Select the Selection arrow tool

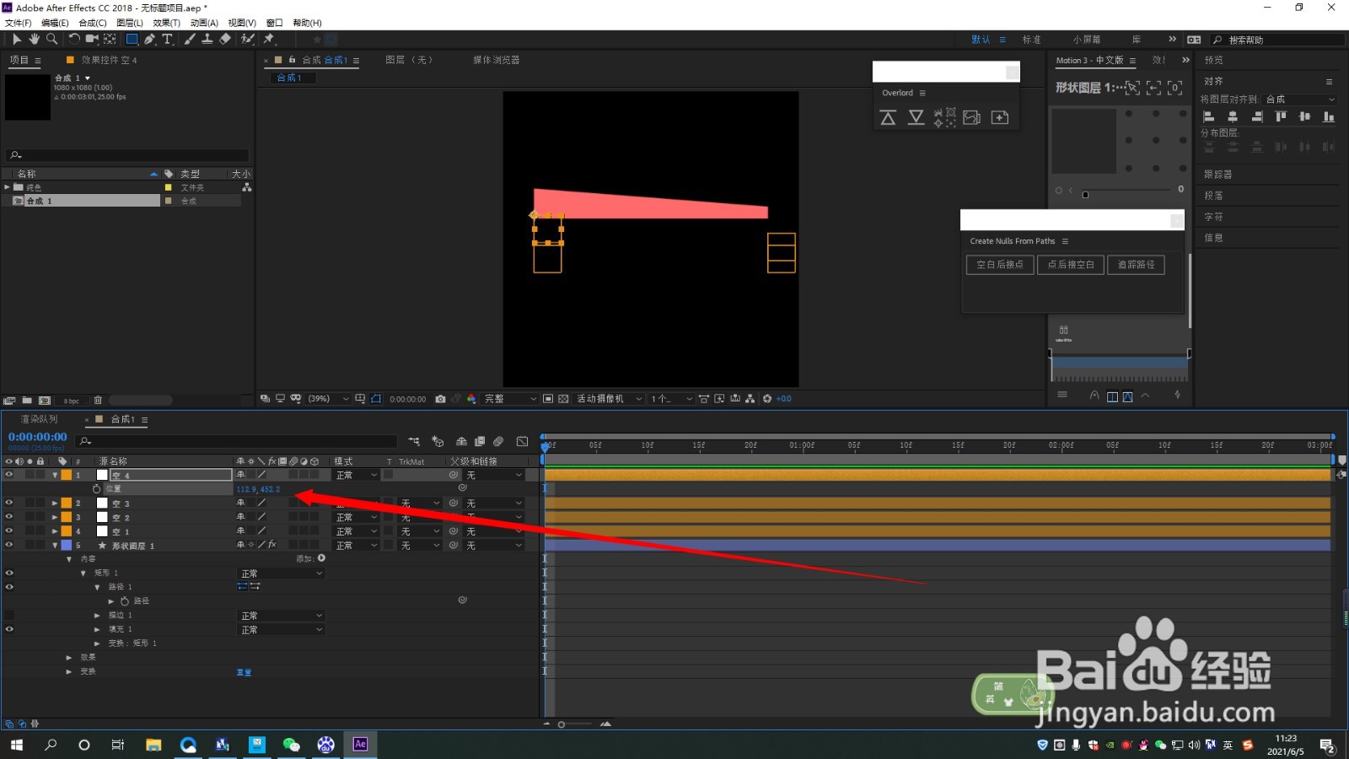pos(17,39)
